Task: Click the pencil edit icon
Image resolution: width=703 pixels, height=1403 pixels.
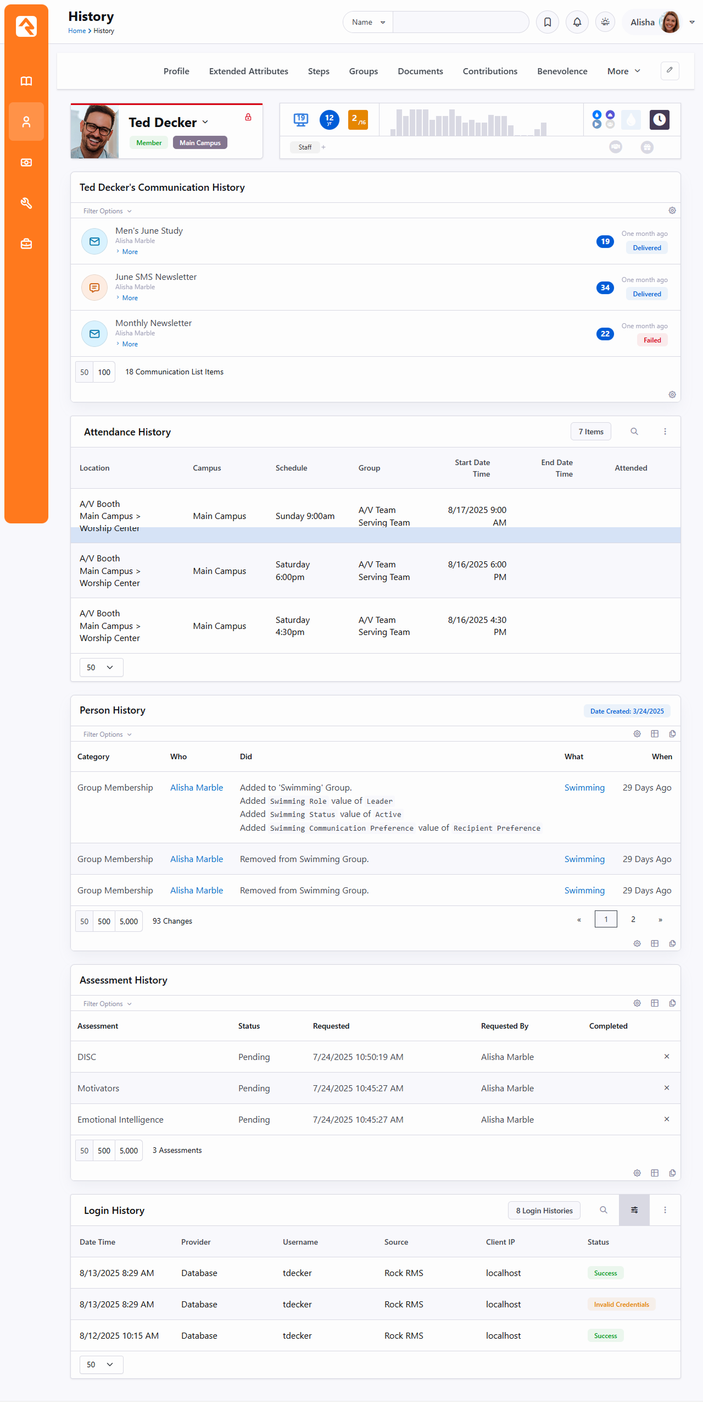Action: coord(669,71)
